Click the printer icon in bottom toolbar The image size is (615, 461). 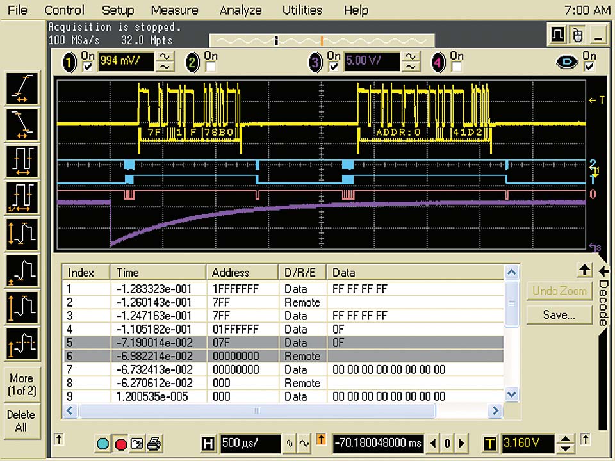[x=154, y=444]
